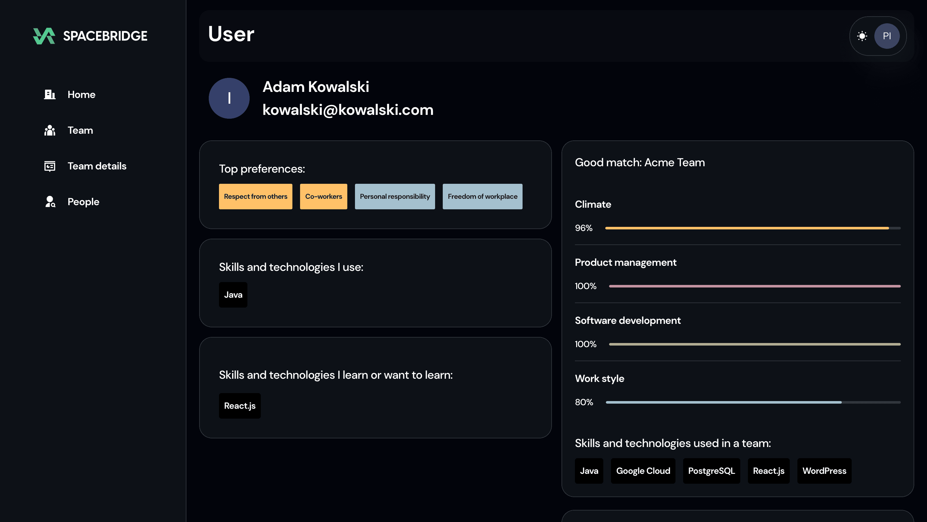The image size is (927, 522).
Task: Click the Spacebridge logo icon
Action: [x=44, y=36]
